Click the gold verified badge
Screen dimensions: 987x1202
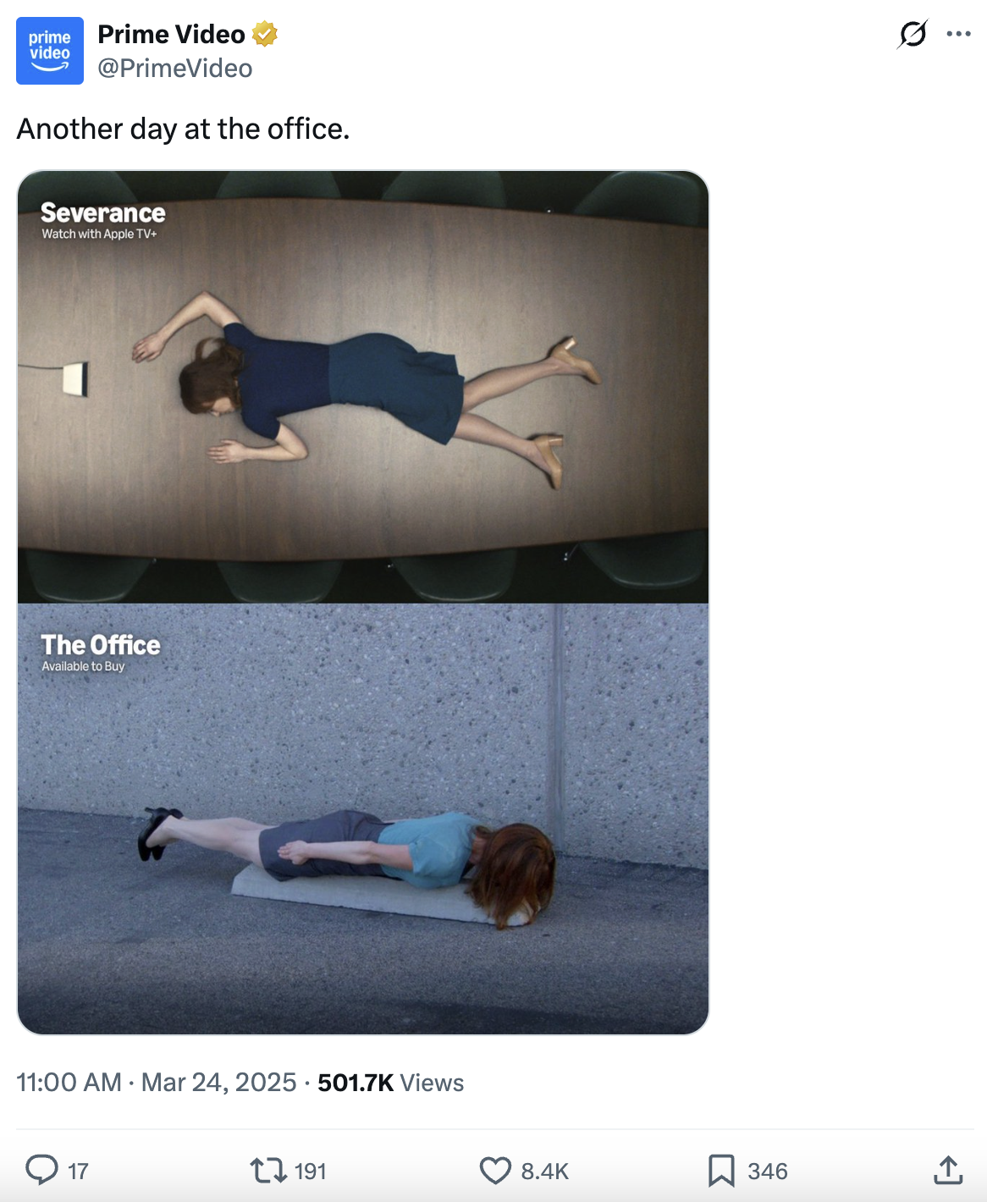[x=265, y=34]
